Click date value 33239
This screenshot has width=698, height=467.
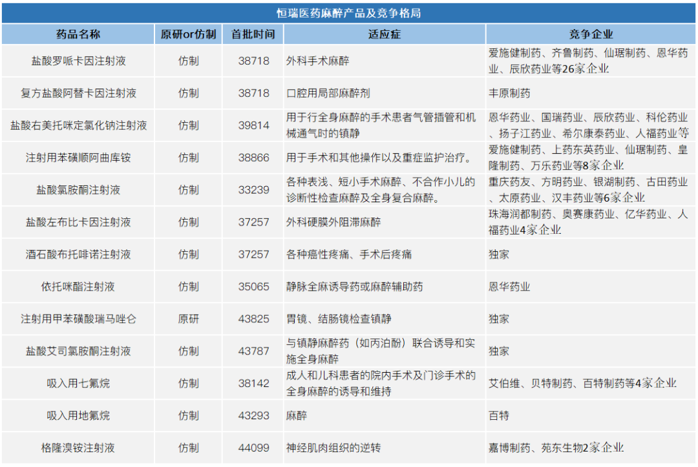(254, 190)
